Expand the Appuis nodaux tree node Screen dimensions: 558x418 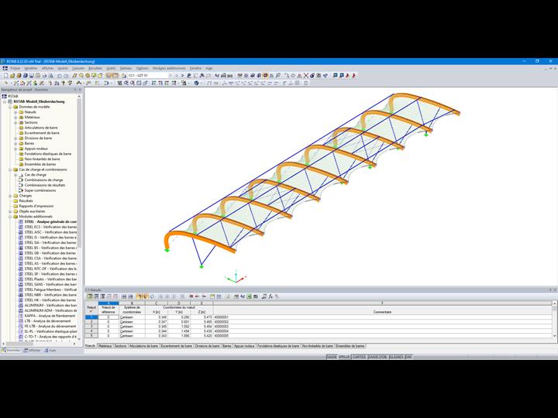[x=15, y=149]
